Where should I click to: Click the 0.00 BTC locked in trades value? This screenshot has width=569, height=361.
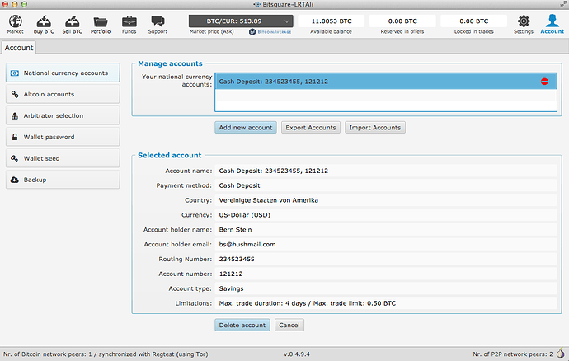474,21
